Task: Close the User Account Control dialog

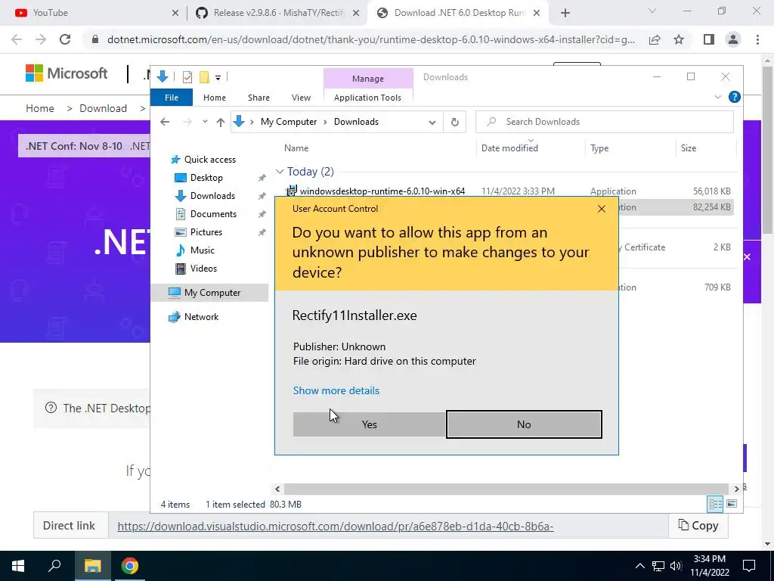Action: (x=601, y=209)
